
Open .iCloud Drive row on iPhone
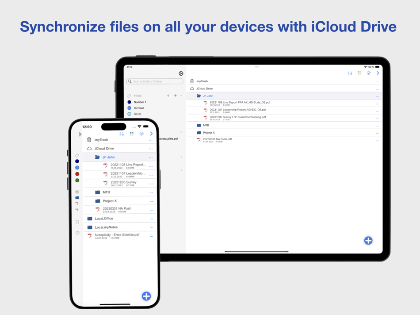point(119,149)
